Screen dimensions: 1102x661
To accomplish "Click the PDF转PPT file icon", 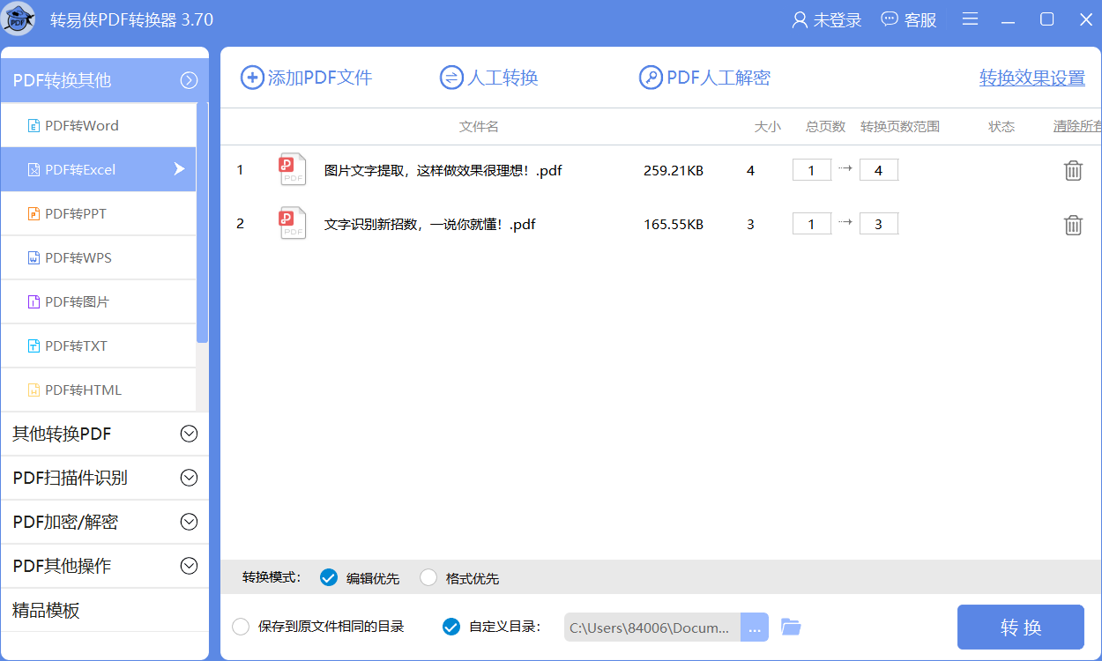I will [34, 214].
